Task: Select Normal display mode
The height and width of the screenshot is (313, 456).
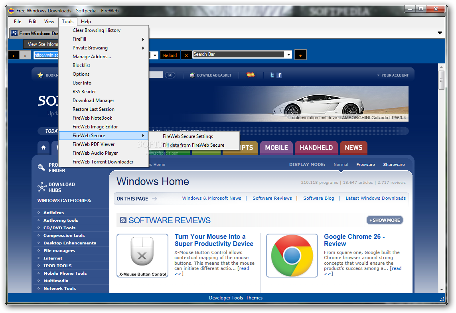Action: (x=341, y=165)
